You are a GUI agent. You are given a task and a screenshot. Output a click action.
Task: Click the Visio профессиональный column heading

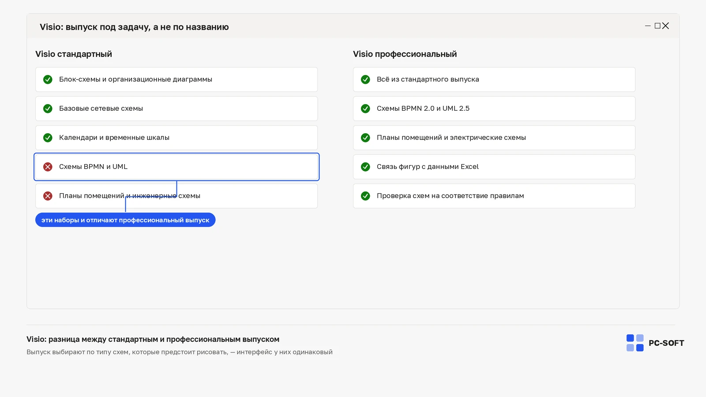(405, 54)
